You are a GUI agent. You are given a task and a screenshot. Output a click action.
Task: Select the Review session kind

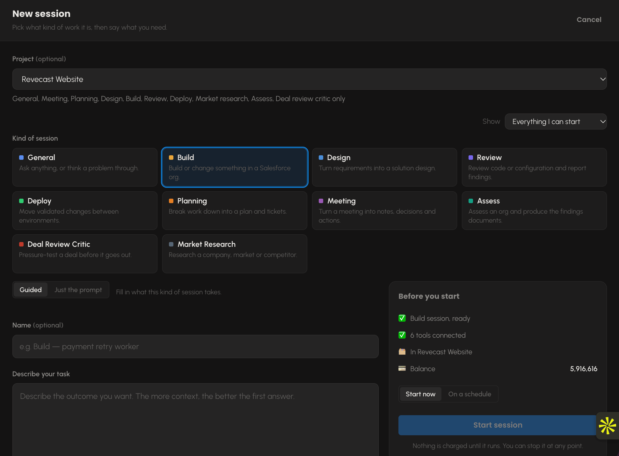(x=534, y=167)
